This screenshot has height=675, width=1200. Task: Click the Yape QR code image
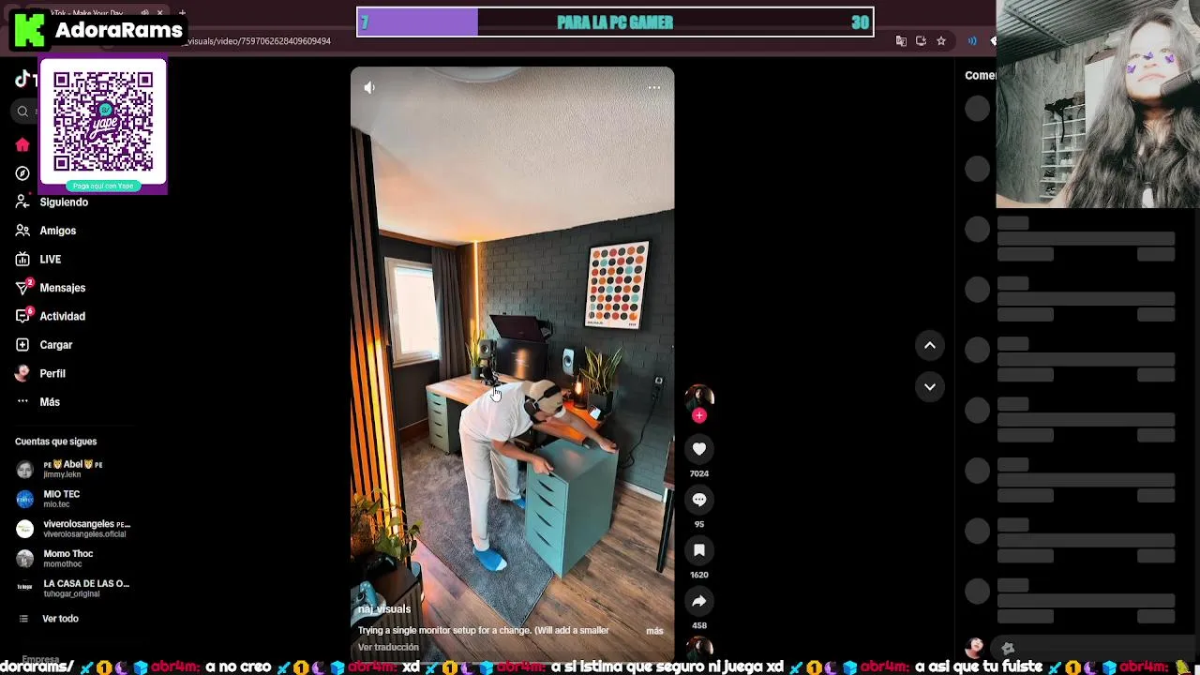[x=103, y=122]
